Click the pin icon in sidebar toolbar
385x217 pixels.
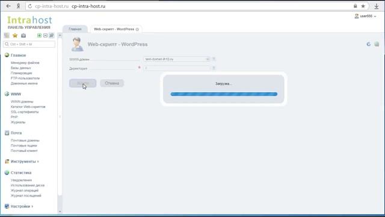point(51,36)
